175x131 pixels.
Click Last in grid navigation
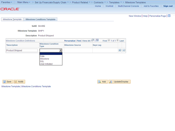click(122, 41)
